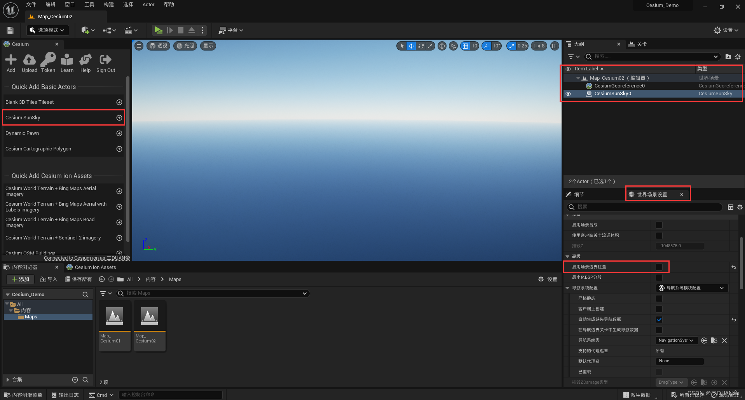Maximize viewport layout icon
Image resolution: width=745 pixels, height=400 pixels.
tap(555, 46)
